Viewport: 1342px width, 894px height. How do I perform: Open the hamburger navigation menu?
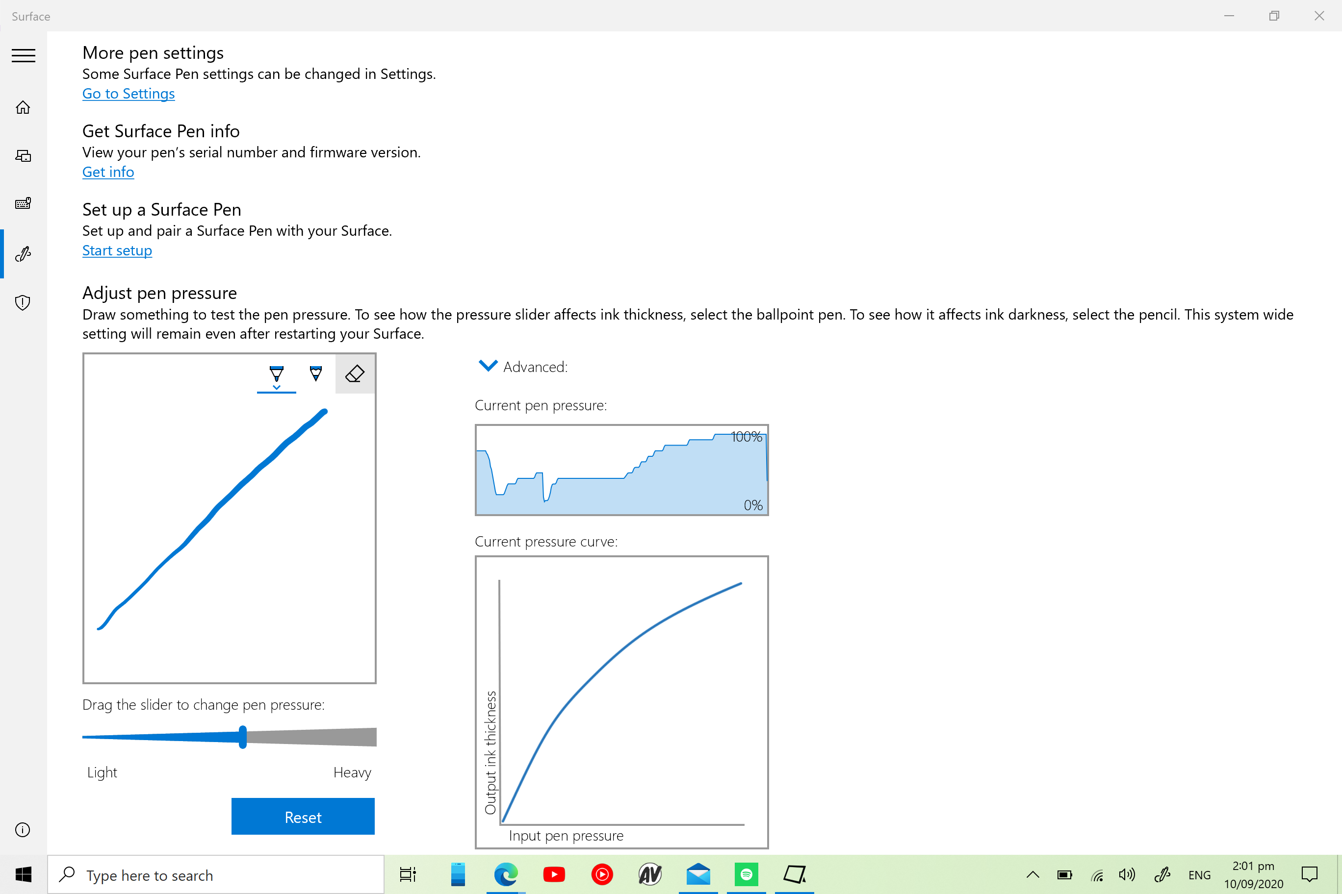click(x=24, y=55)
